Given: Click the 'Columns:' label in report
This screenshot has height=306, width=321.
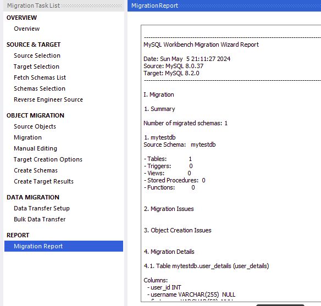Looking at the screenshot, I should [x=156, y=280].
